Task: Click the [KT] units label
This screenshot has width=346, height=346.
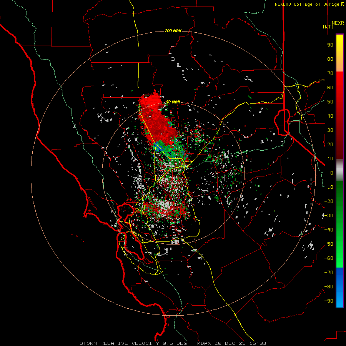Action: 328,27
